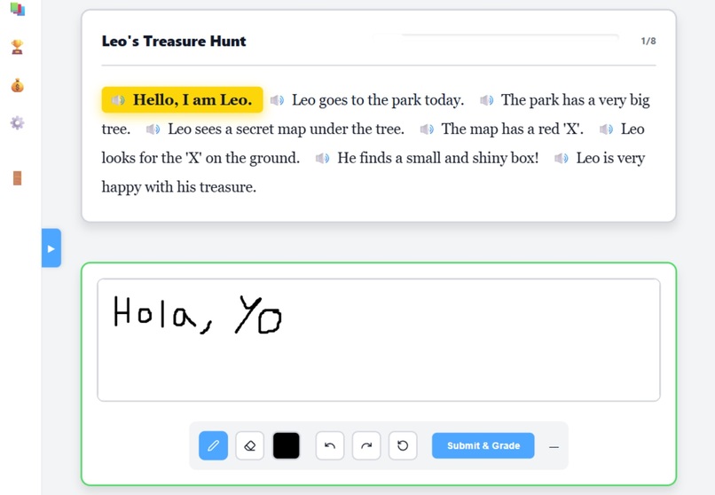Image resolution: width=715 pixels, height=495 pixels.
Task: Click the 1/8 page counter
Action: pos(648,41)
